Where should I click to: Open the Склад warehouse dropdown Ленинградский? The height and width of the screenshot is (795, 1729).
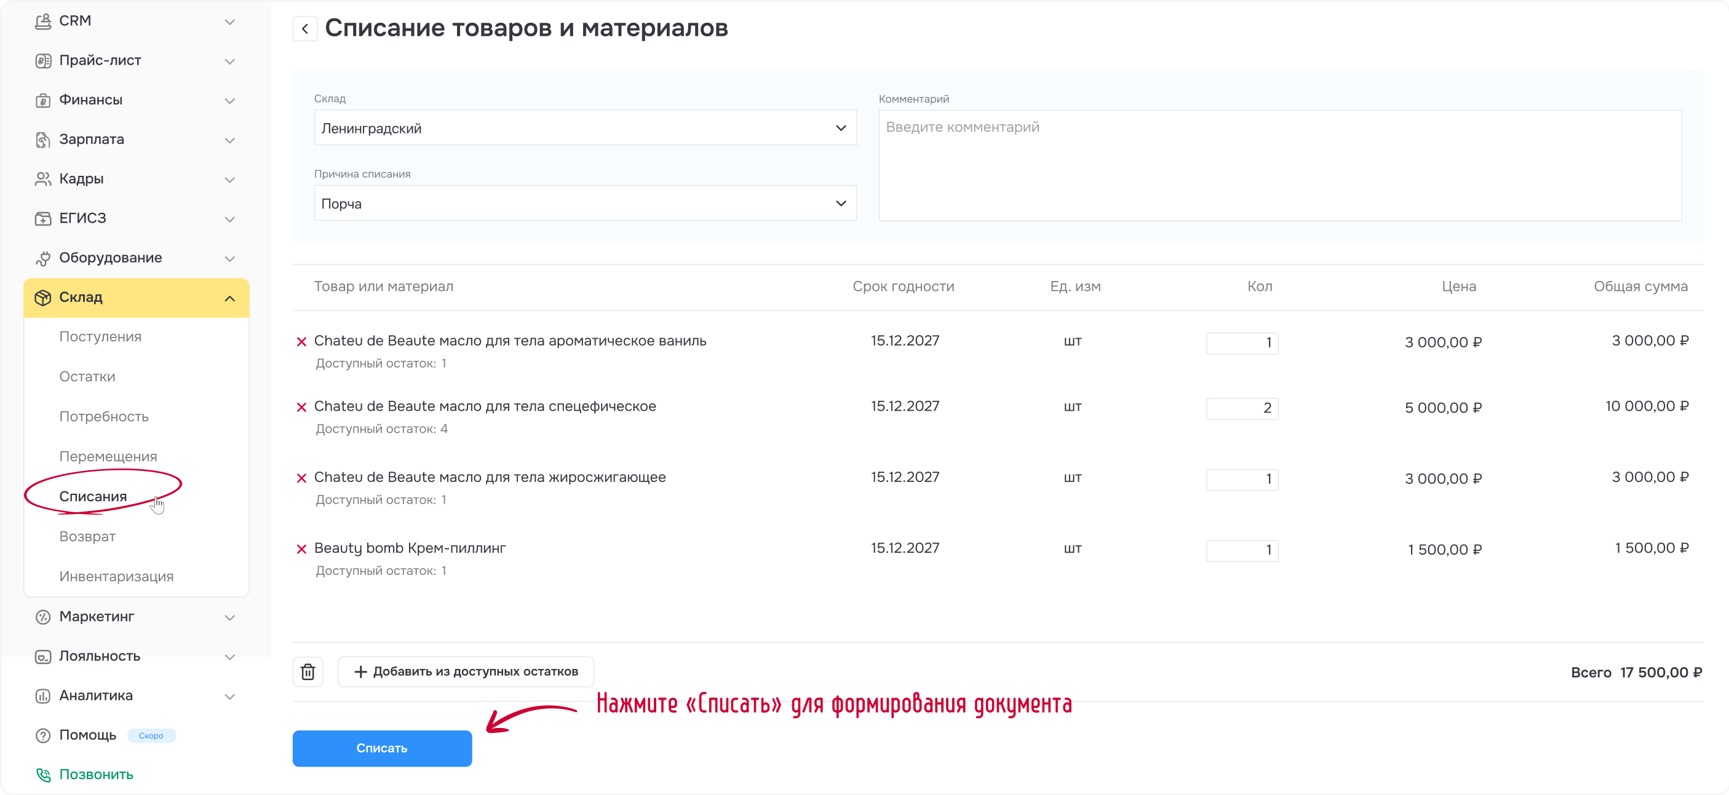click(x=586, y=128)
